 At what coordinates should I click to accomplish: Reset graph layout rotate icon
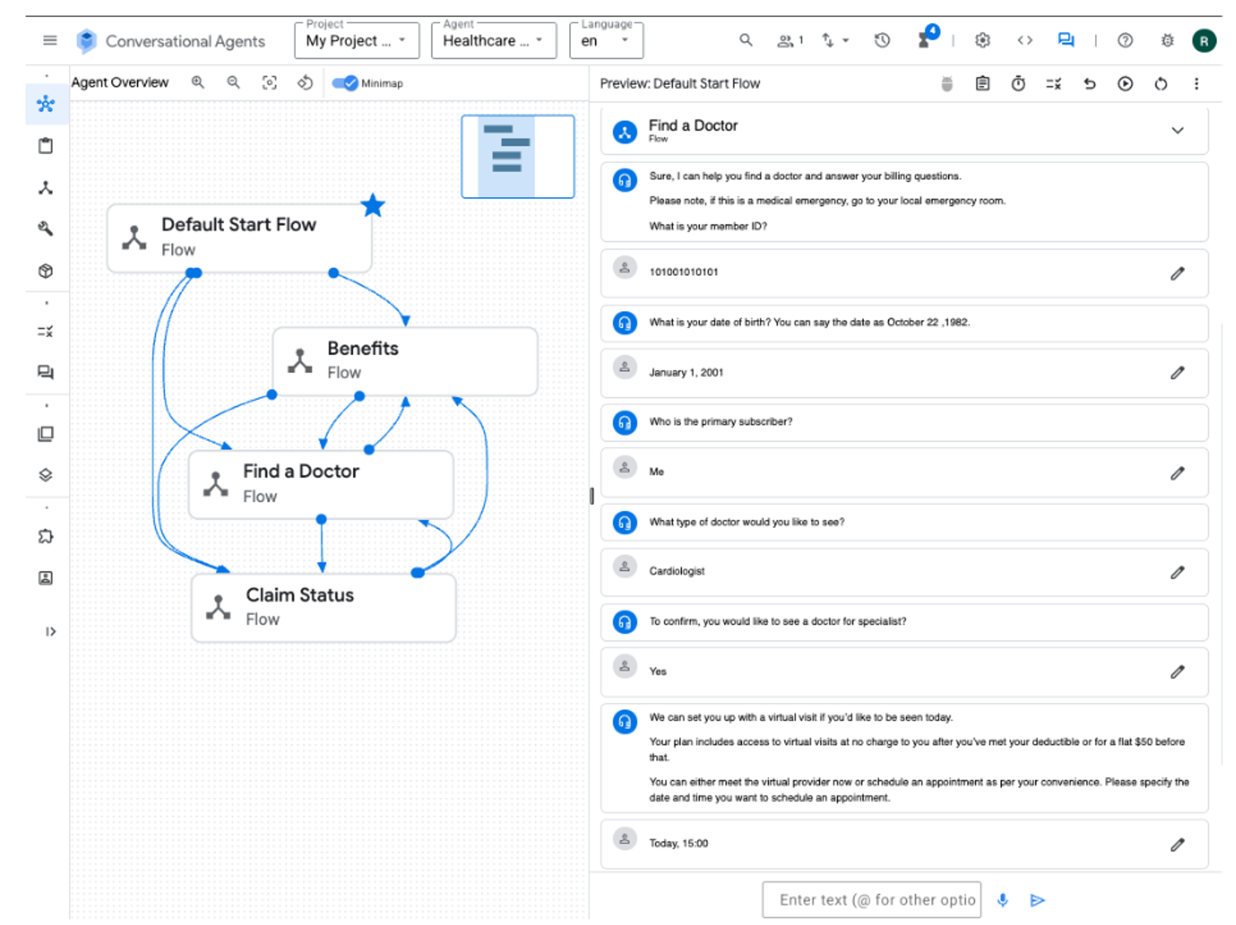305,83
